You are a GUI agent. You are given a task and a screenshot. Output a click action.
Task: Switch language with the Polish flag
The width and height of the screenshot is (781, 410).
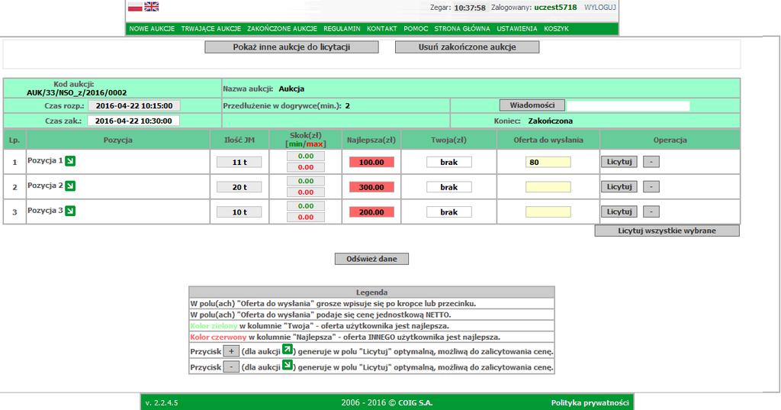tap(135, 6)
